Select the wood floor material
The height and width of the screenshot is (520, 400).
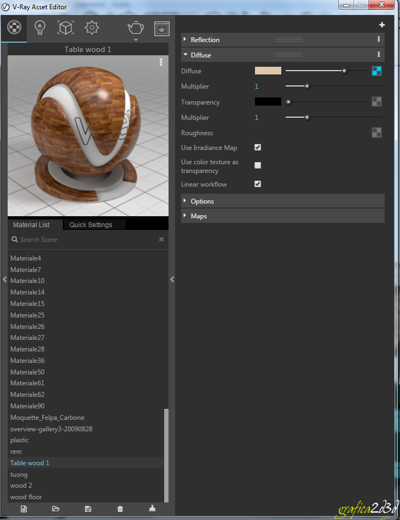pos(26,497)
